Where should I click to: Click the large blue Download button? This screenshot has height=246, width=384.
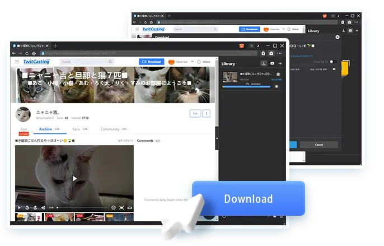249,198
